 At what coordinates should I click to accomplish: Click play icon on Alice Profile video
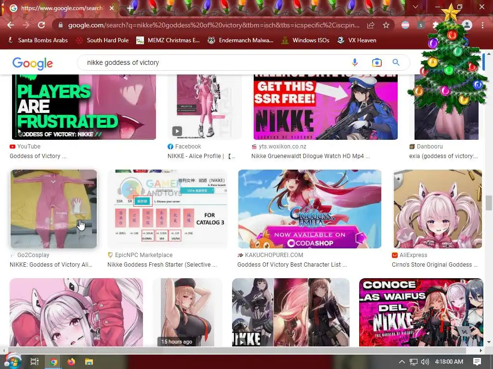click(x=177, y=131)
